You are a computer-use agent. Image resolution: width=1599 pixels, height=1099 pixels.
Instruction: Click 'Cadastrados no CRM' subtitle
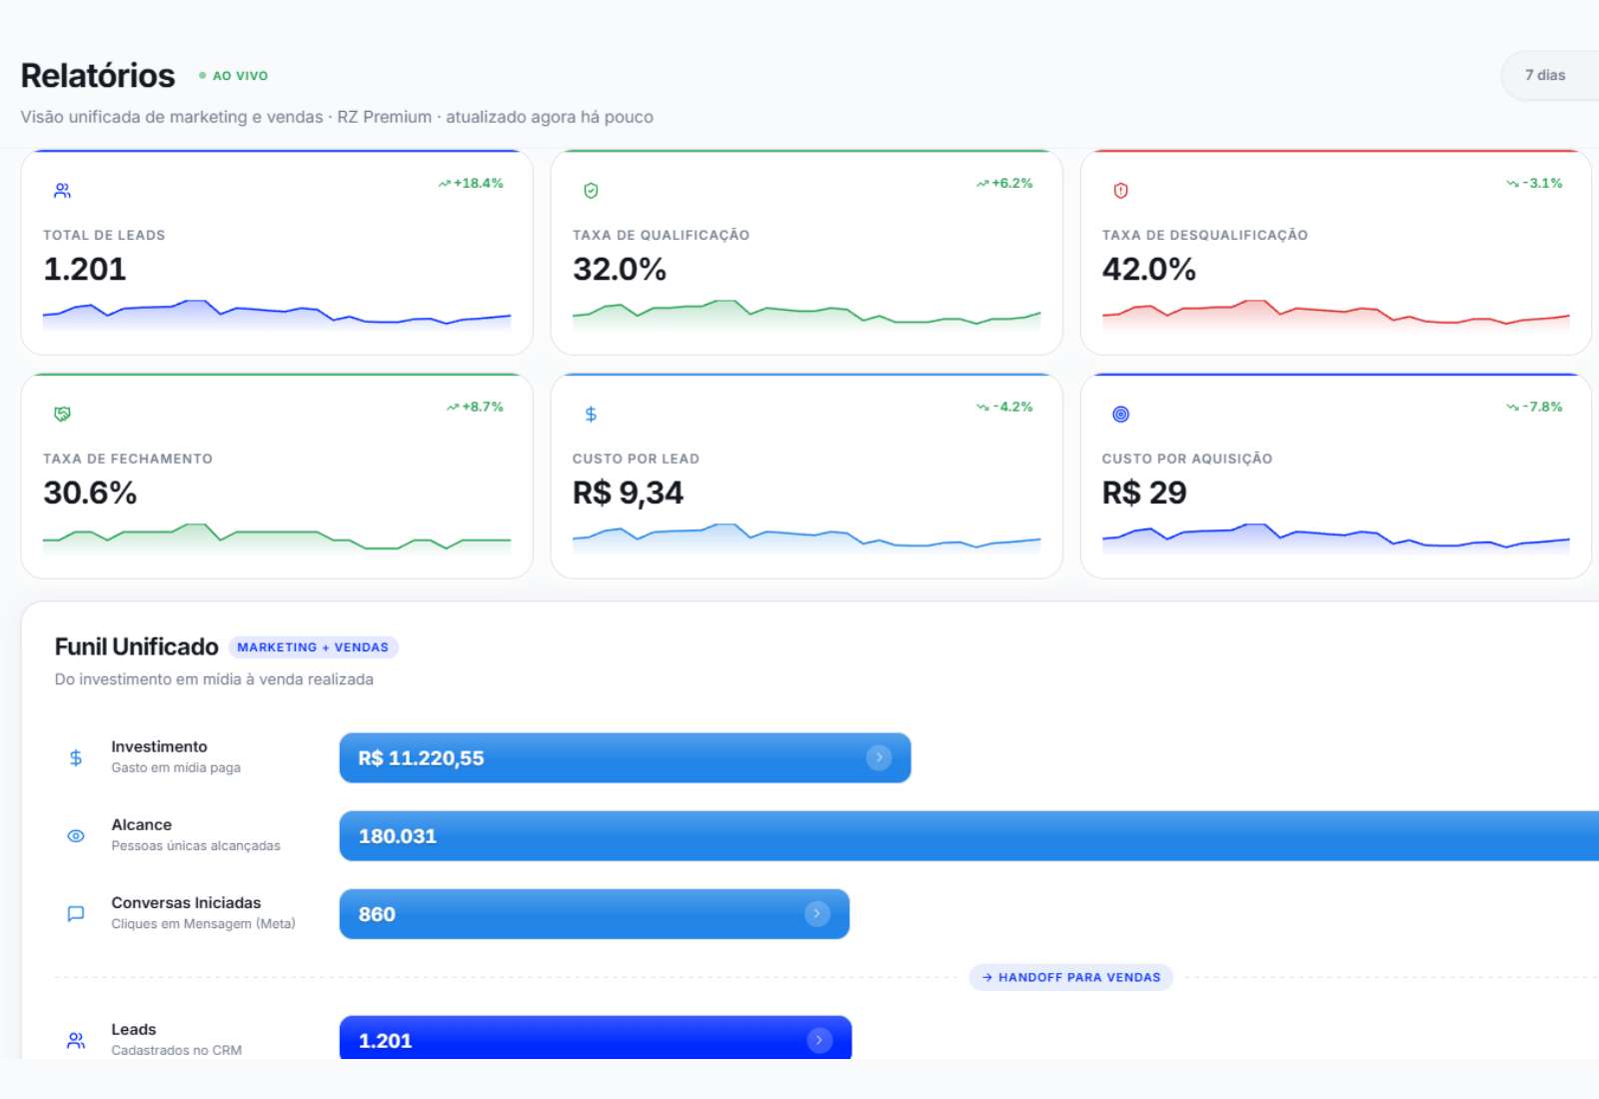[177, 1050]
